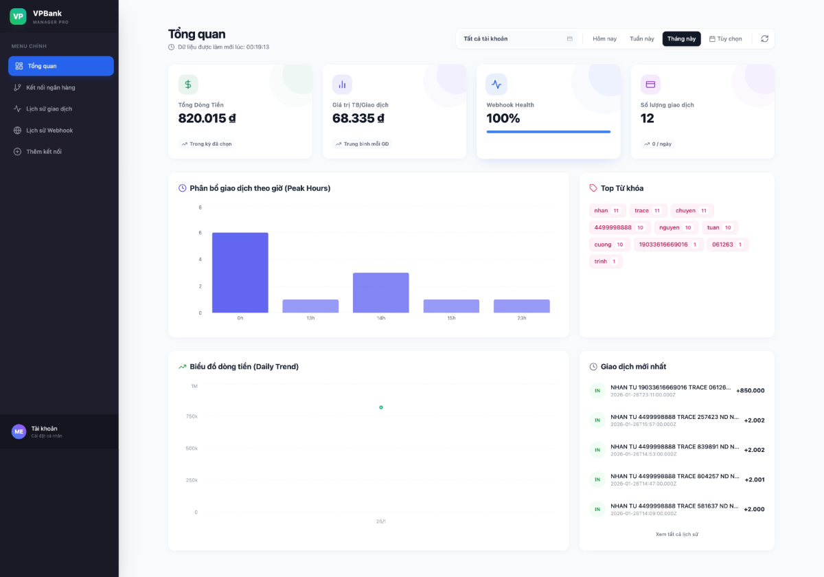Click the 'nhan' keyword tag
This screenshot has height=577, width=824.
coord(607,211)
